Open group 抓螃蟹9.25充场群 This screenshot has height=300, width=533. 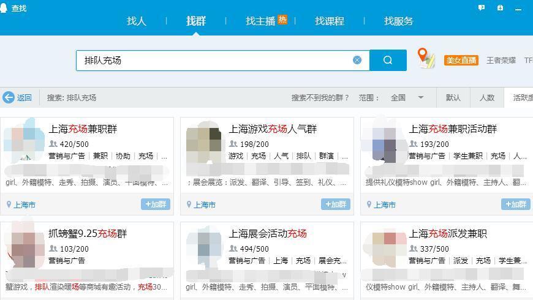pyautogui.click(x=88, y=234)
